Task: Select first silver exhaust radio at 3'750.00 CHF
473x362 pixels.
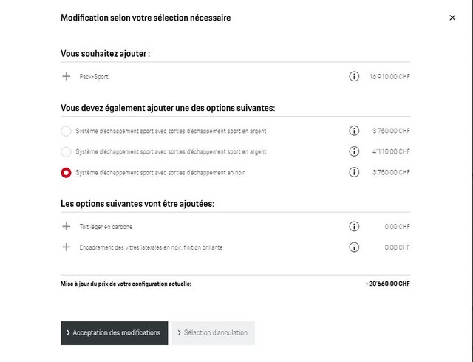Action: pyautogui.click(x=66, y=132)
